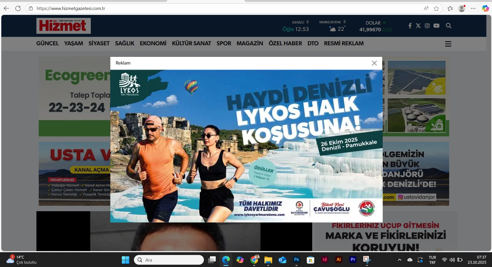Screen dimensions: 492x267
Task: Click the browser refresh icon
Action: pyautogui.click(x=18, y=8)
